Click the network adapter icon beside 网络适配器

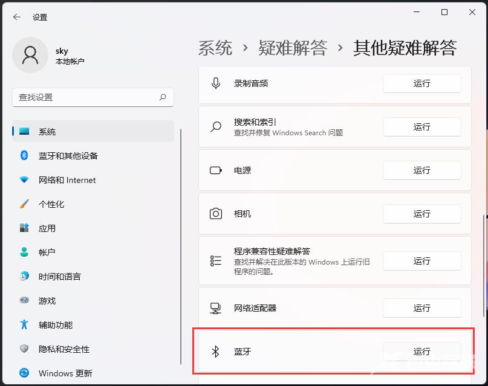tap(215, 308)
